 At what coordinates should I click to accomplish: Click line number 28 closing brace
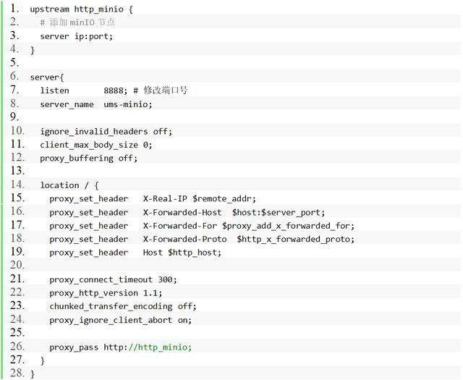point(33,374)
